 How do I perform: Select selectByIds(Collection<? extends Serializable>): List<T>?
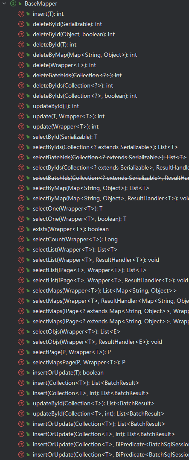pyautogui.click(x=105, y=147)
